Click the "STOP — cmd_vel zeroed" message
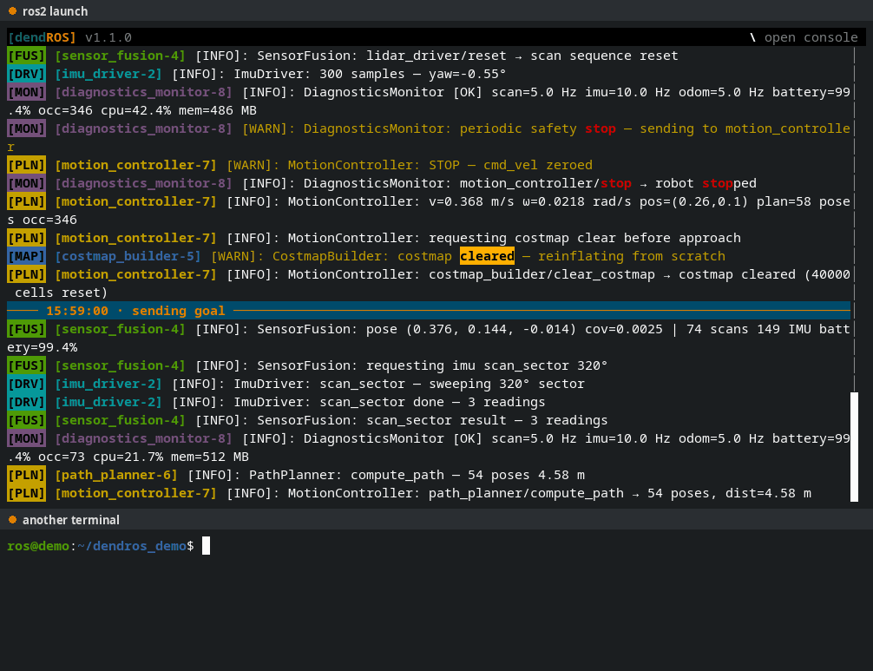The image size is (873, 671). click(510, 166)
